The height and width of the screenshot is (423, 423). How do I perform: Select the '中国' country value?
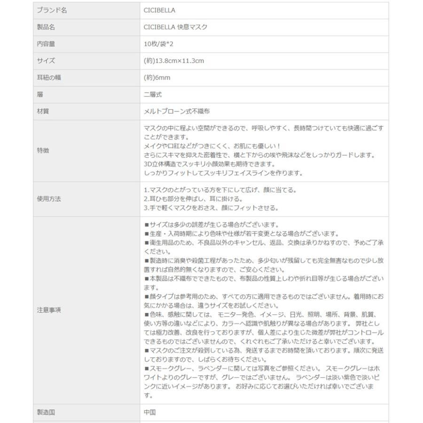tap(149, 413)
